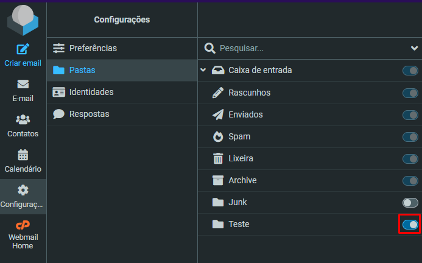The height and width of the screenshot is (263, 422).
Task: Toggle the Lixeira folder subscription switch
Action: [x=410, y=158]
